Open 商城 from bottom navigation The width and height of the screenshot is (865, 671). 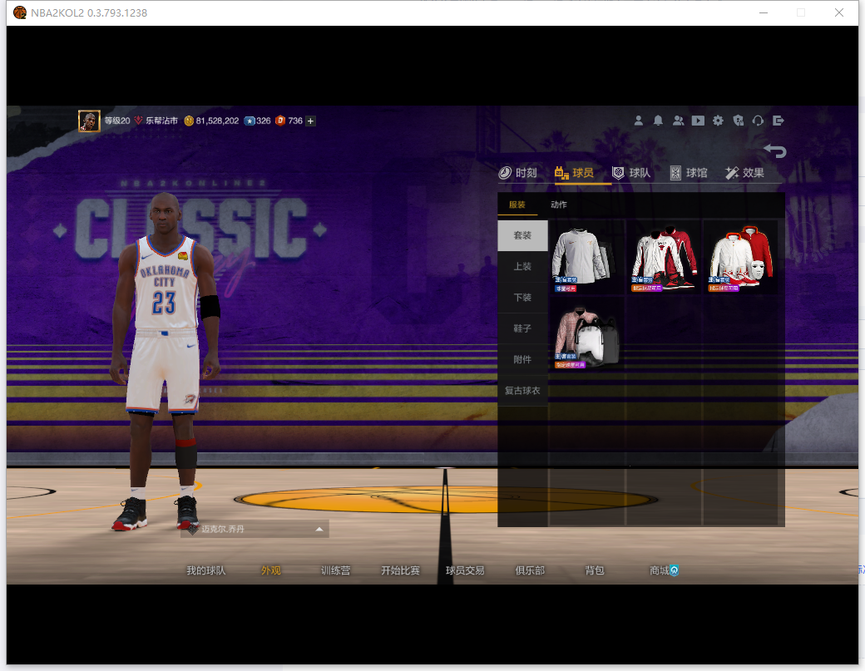click(660, 570)
